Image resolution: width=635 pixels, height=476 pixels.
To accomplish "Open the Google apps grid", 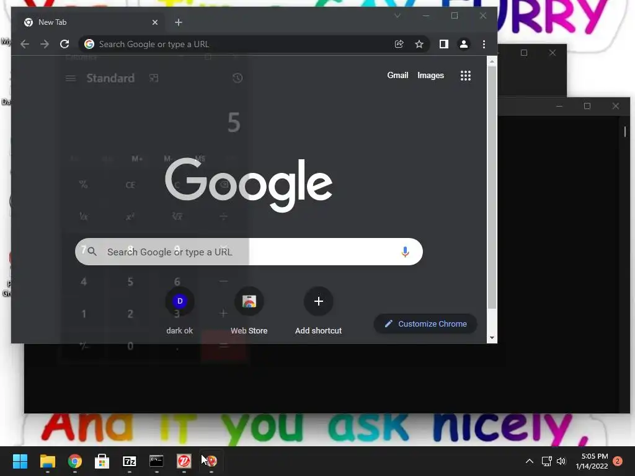I will pos(466,76).
